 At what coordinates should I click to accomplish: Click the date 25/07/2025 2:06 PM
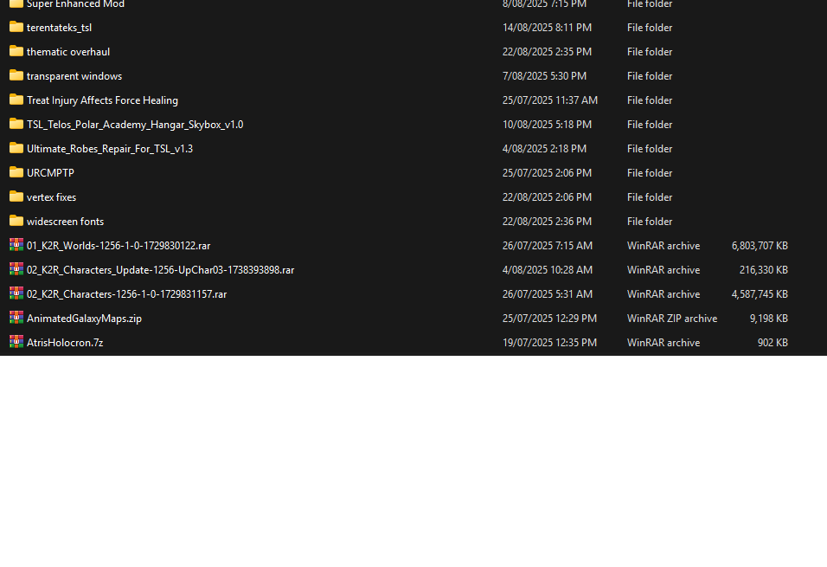[x=547, y=173]
